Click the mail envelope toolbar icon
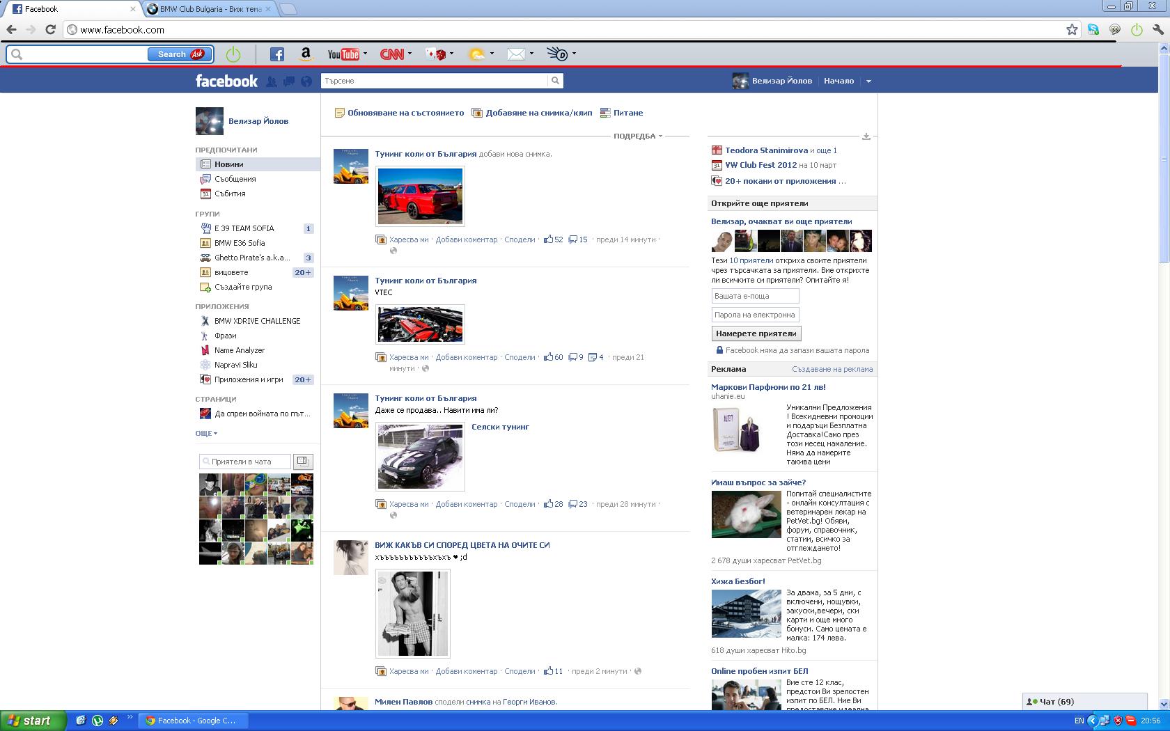This screenshot has height=731, width=1170. click(x=515, y=54)
